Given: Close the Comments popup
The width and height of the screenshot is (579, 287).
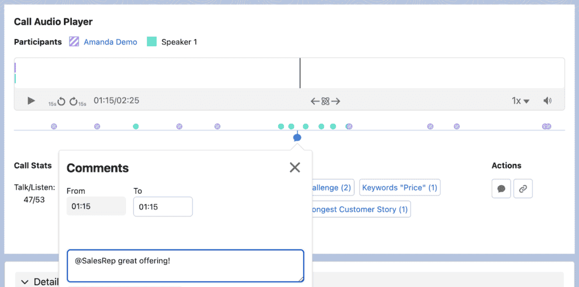Looking at the screenshot, I should tap(295, 167).
